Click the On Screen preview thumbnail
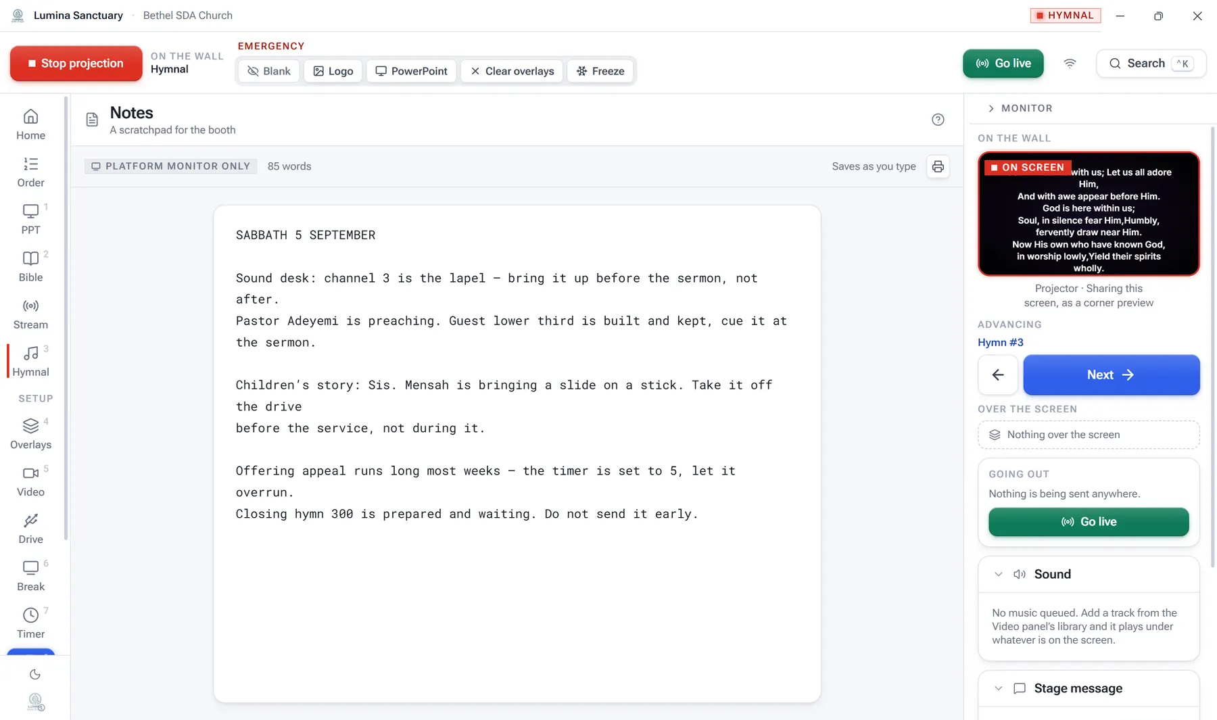The image size is (1217, 720). click(1089, 214)
